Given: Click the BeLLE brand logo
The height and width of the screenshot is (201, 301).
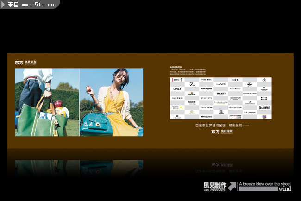Looking at the screenshot, I should [x=221, y=94].
